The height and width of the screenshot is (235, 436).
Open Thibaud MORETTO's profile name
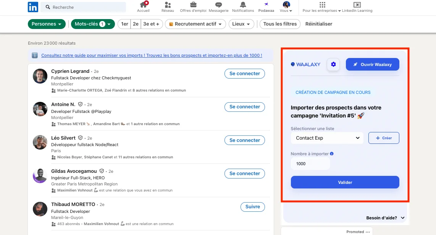pos(73,204)
